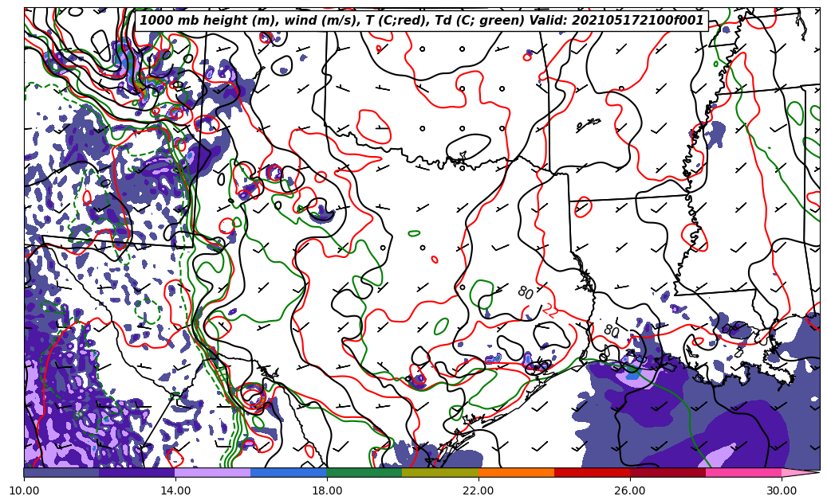Viewport: 827px width, 504px height.
Task: Select the dark red 26–28 colorbar segment
Action: (x=668, y=472)
